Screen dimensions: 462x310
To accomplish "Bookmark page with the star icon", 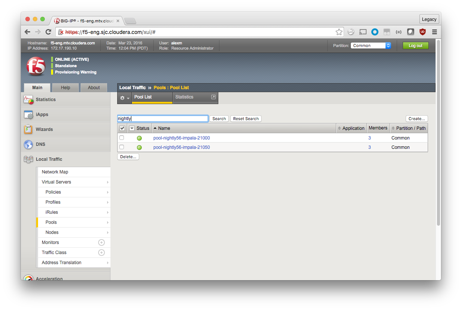I will click(339, 32).
